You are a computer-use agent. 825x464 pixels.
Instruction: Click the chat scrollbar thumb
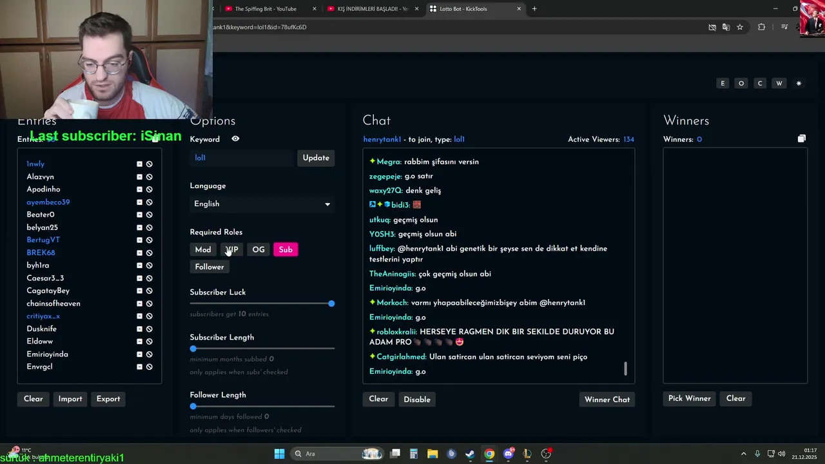click(x=625, y=369)
